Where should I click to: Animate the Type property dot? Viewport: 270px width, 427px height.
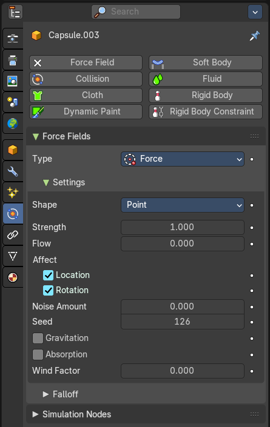pos(252,159)
